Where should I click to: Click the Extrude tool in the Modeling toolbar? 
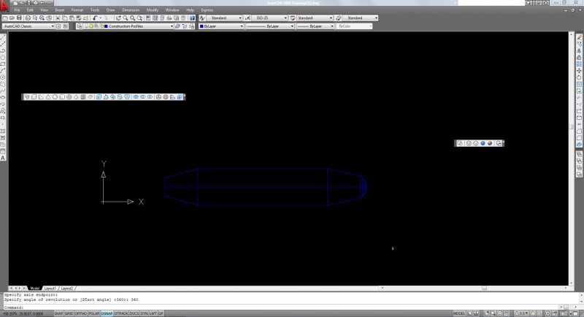click(x=99, y=97)
